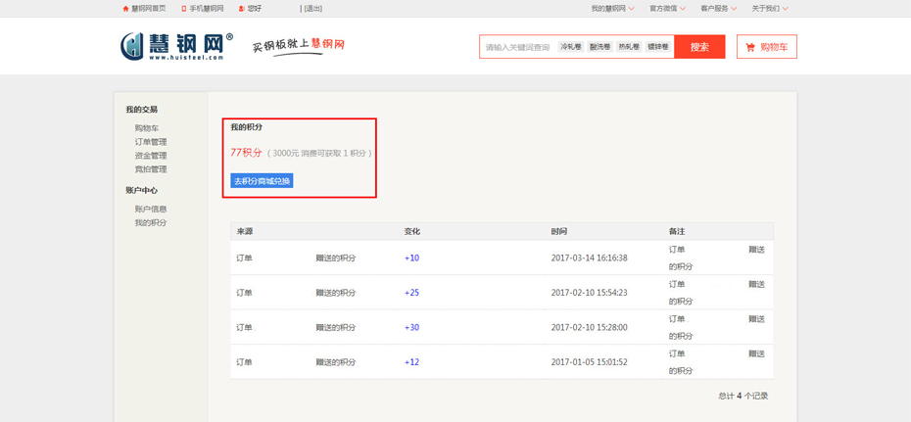The width and height of the screenshot is (911, 422).
Task: Select the 酸洗卷 quick search tag
Action: (599, 47)
